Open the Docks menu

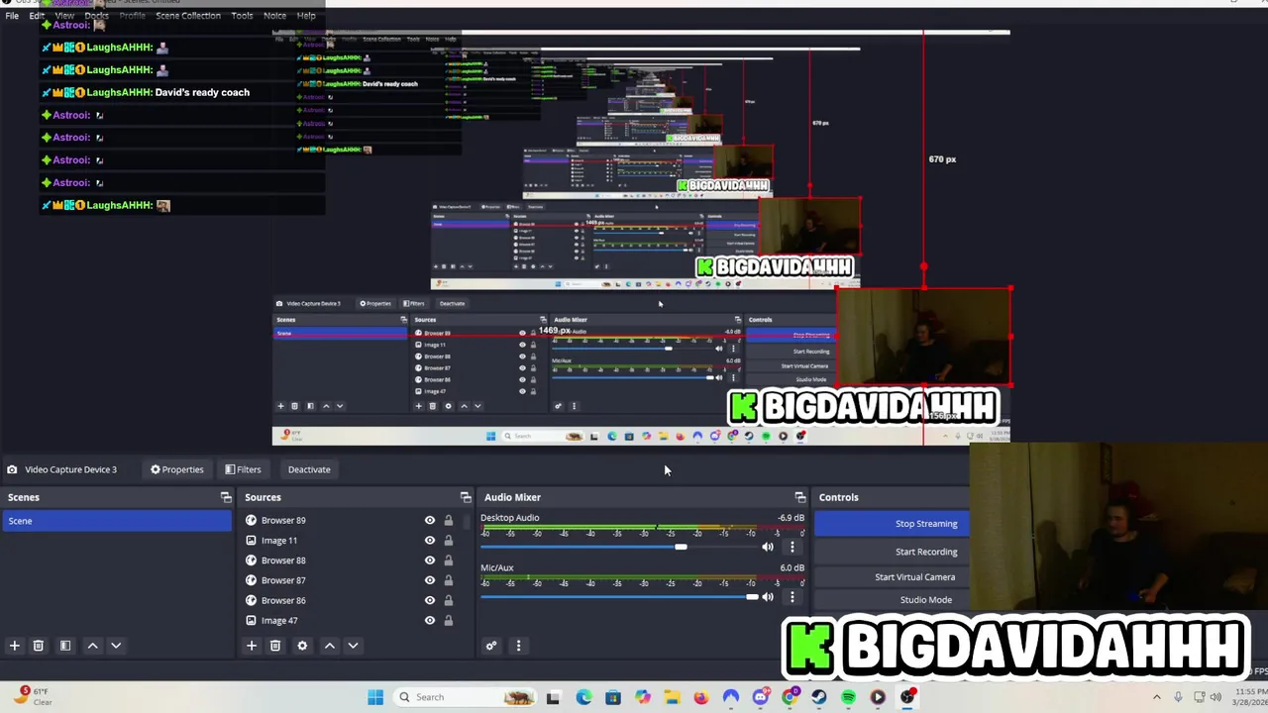tap(97, 16)
